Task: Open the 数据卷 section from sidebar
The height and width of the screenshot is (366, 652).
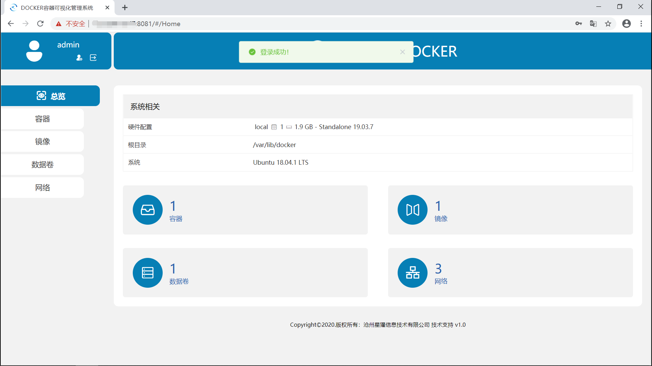Action: [42, 164]
